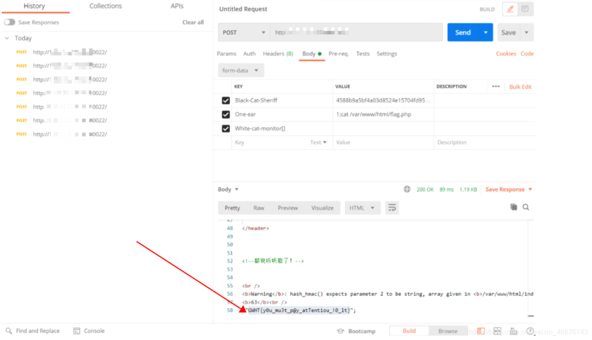Toggle the Save Responses switch
Image resolution: width=592 pixels, height=340 pixels.
coord(9,22)
